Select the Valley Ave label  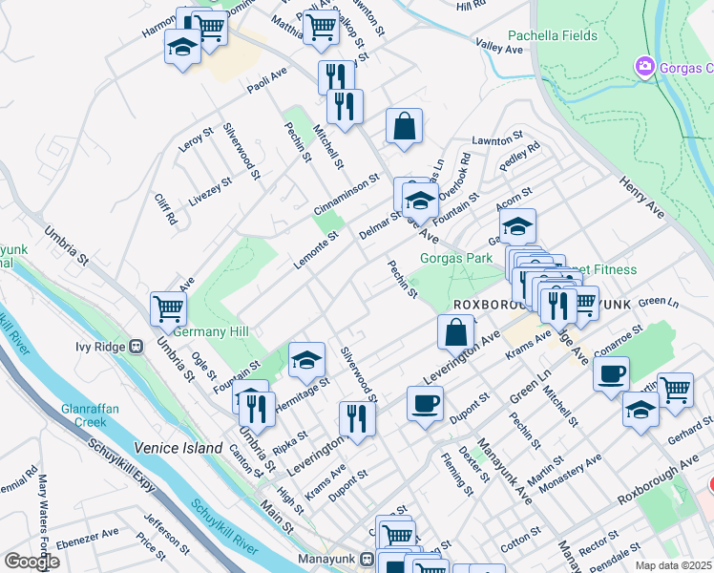[x=499, y=46]
